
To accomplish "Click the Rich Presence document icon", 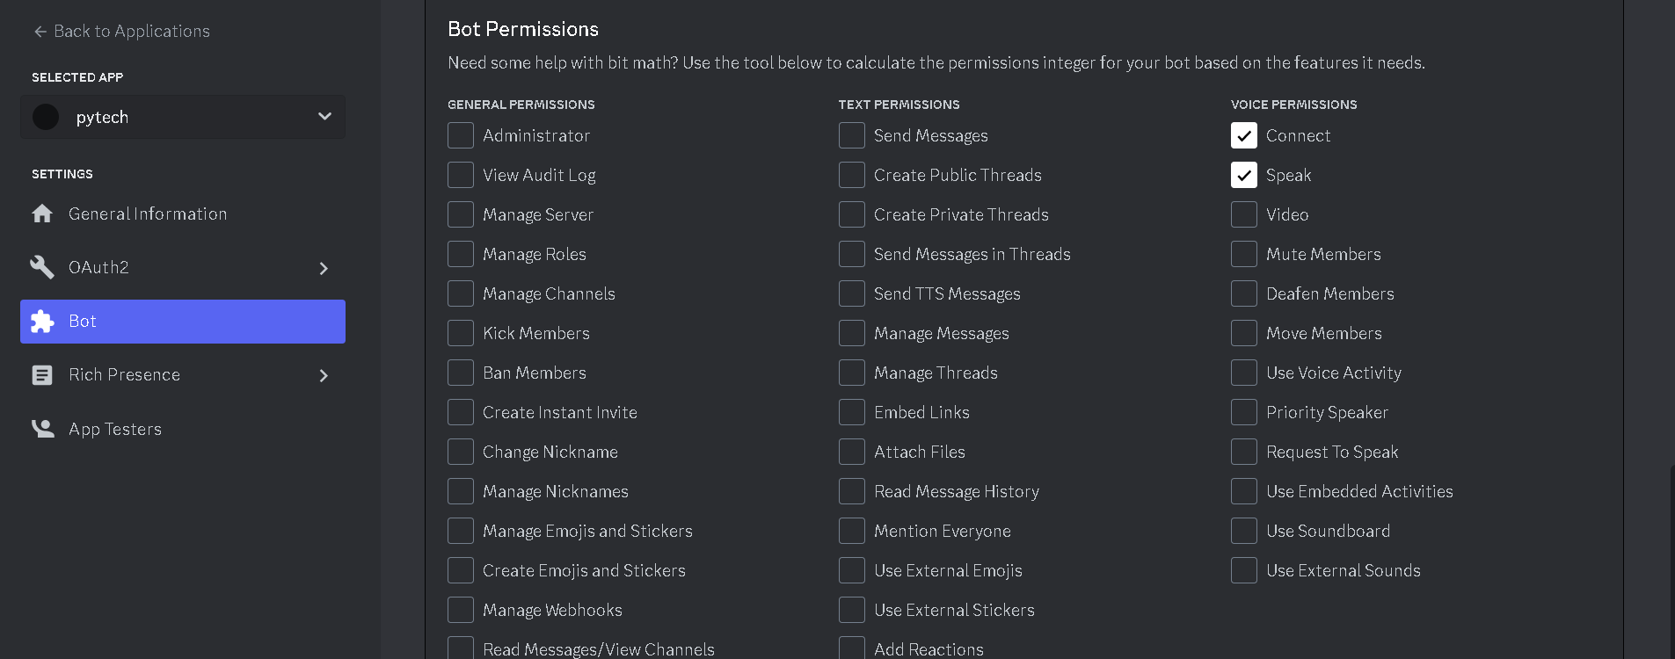I will coord(41,374).
